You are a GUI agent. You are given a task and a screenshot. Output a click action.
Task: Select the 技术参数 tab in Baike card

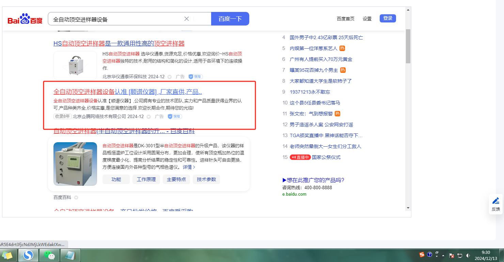click(x=206, y=179)
